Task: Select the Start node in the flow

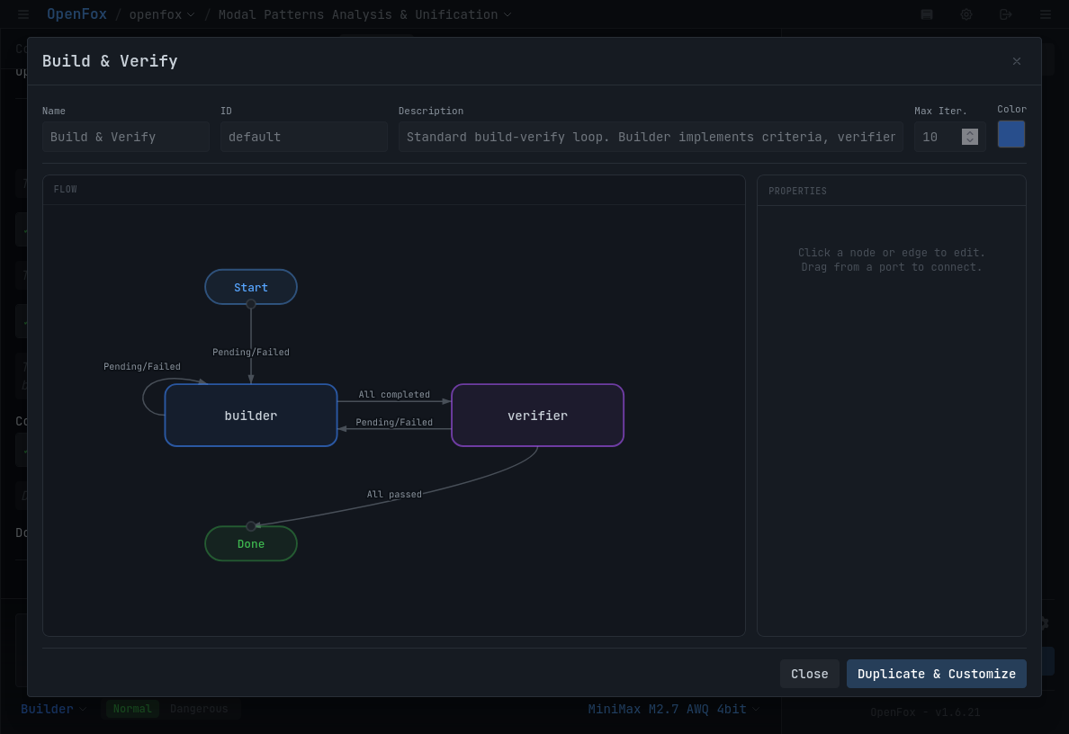Action: 251,287
